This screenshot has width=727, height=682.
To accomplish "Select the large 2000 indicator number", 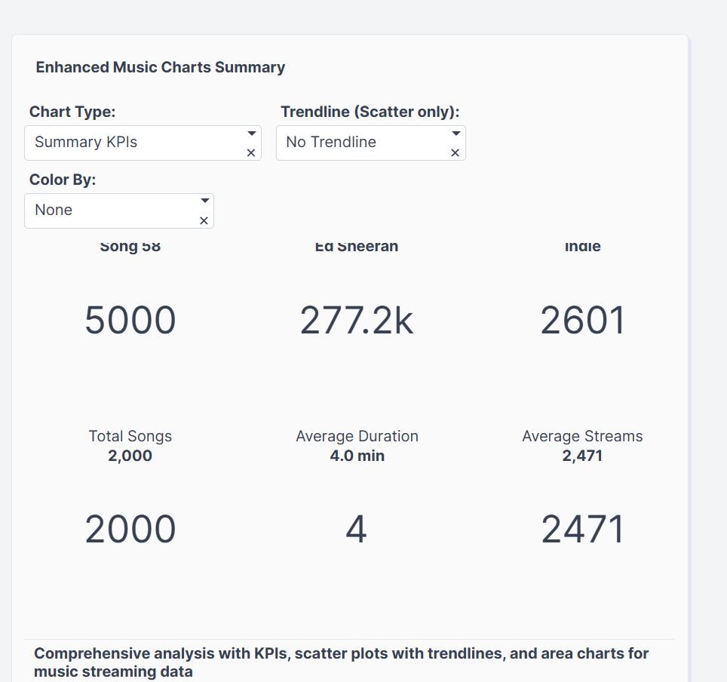I will tap(130, 530).
